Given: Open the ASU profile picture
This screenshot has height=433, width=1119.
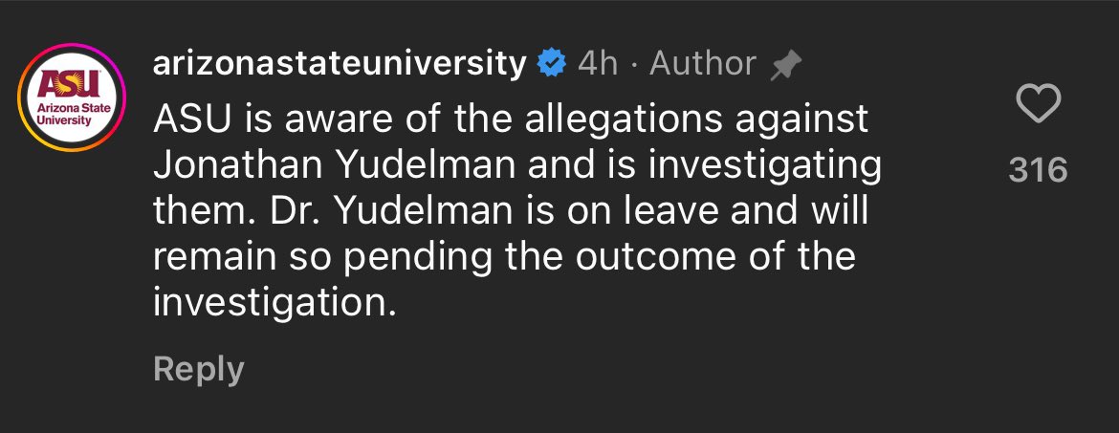Looking at the screenshot, I should (x=72, y=97).
